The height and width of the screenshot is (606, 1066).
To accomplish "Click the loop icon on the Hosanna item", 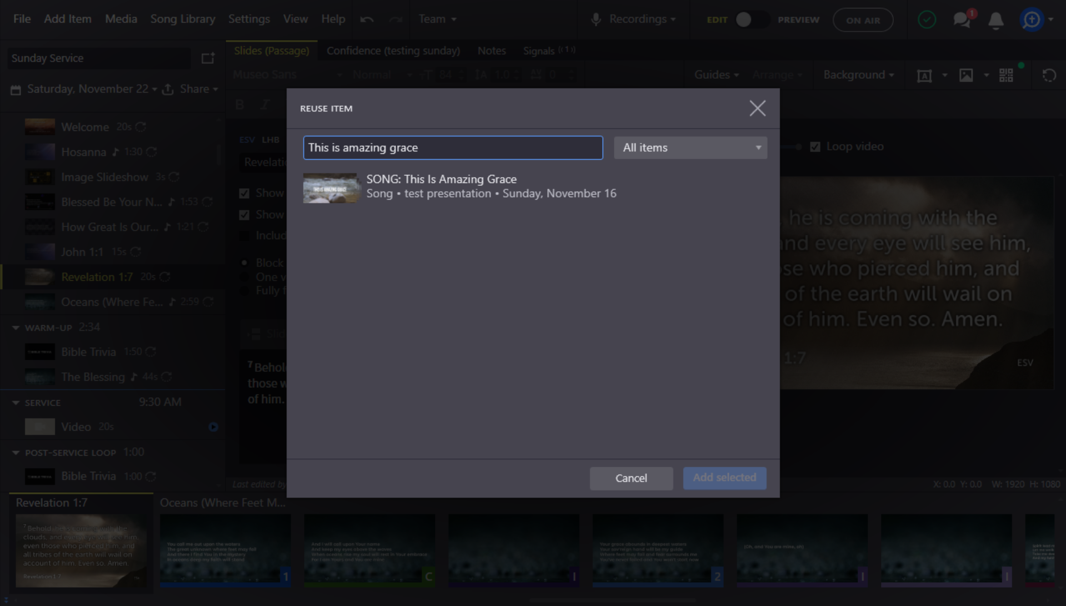I will tap(152, 152).
